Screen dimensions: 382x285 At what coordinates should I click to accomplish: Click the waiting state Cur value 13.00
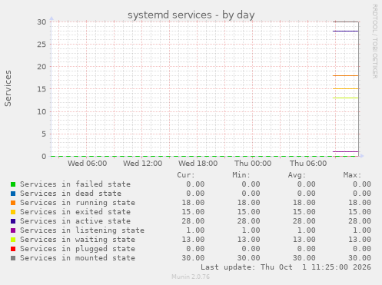pos(193,240)
